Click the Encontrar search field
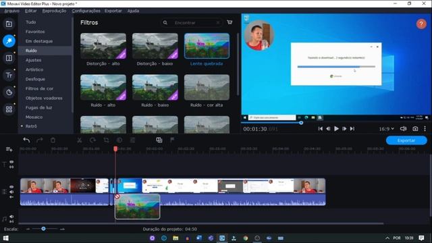Image resolution: width=432 pixels, height=243 pixels. [x=192, y=22]
